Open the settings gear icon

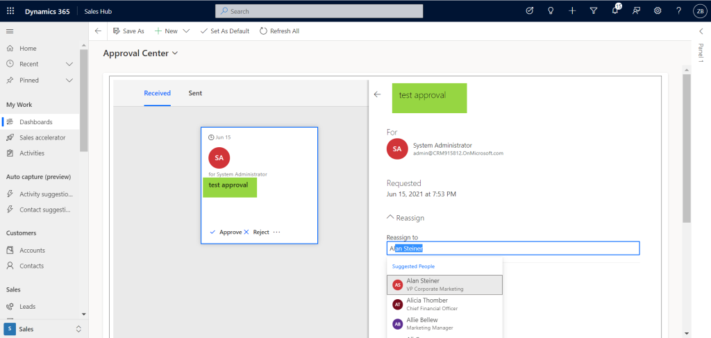click(658, 11)
